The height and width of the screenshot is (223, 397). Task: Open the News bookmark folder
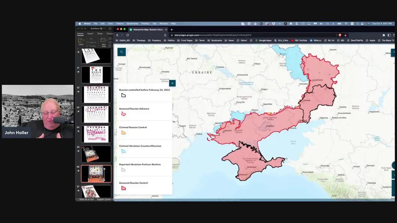tap(229, 40)
